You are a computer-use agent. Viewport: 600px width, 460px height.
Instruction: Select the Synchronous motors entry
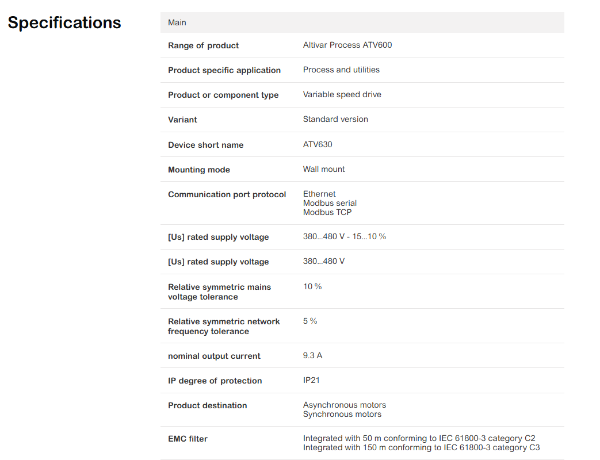pos(342,414)
